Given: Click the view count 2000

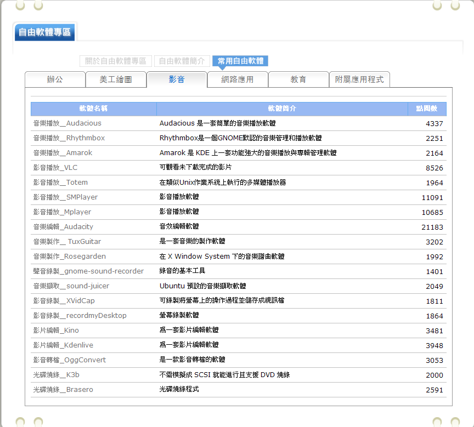Looking at the screenshot, I should point(435,375).
